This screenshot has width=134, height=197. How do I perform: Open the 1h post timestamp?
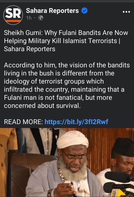(x=29, y=18)
